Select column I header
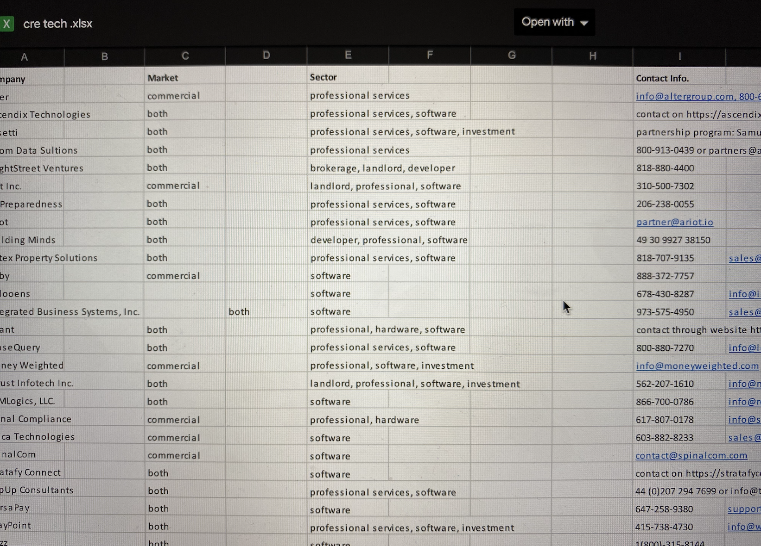This screenshot has width=761, height=546. [x=679, y=56]
